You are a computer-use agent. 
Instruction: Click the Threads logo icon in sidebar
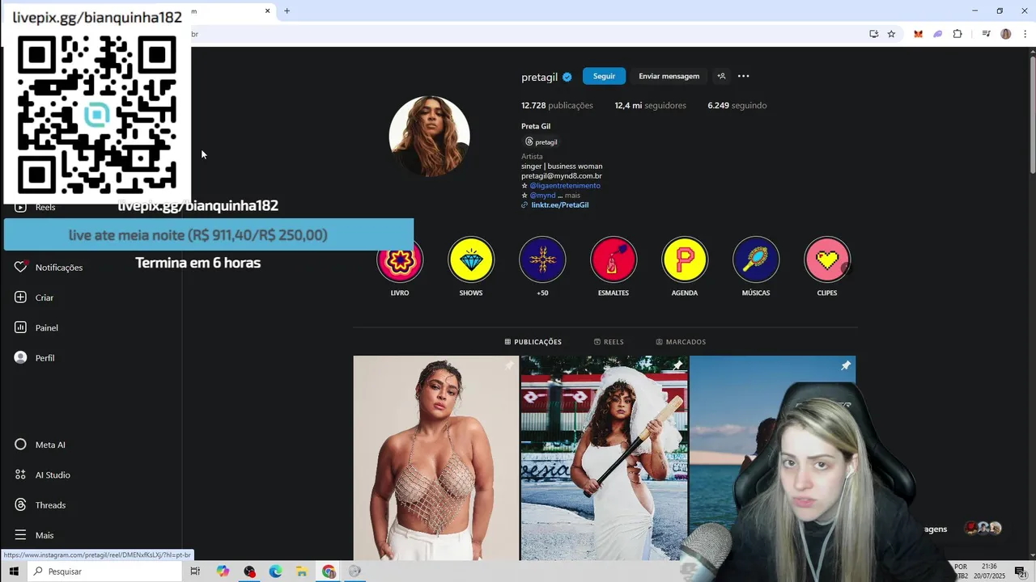(x=21, y=505)
